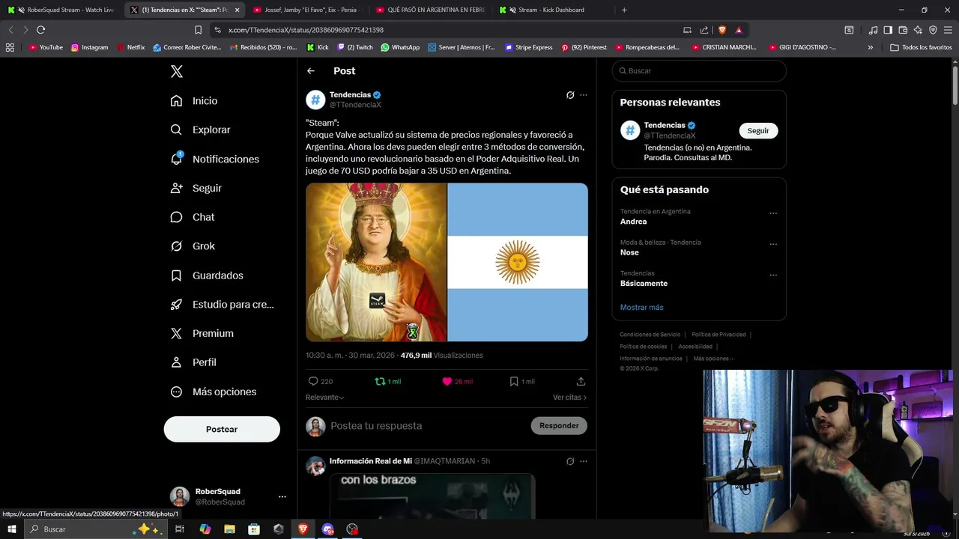Screen dimensions: 959x539
Task: Reload the page
Action: click(x=40, y=30)
